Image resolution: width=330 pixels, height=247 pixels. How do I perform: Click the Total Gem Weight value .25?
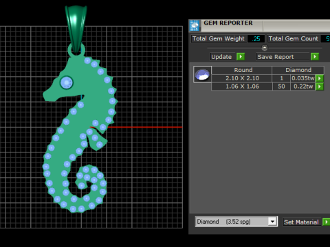[x=256, y=38]
